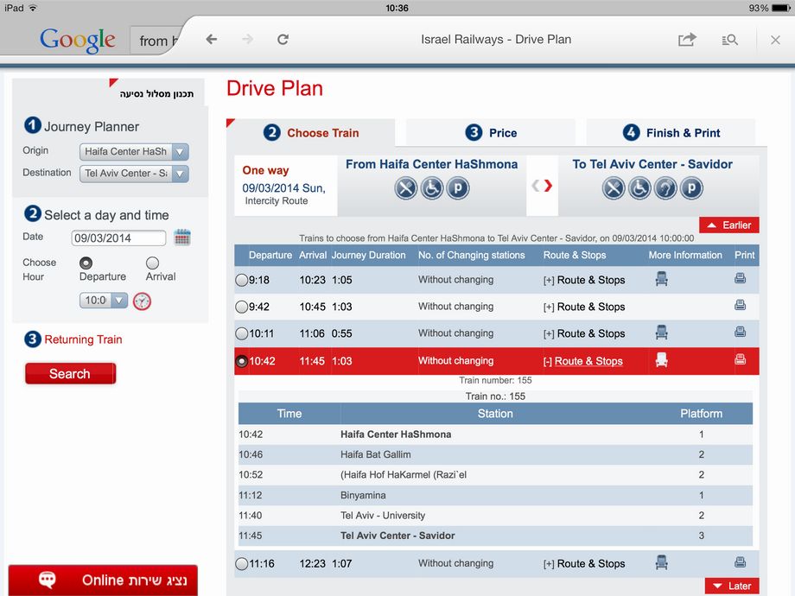Image resolution: width=795 pixels, height=596 pixels.
Task: Click restaurant icon under From Haifa Center HaShmona
Action: 405,188
